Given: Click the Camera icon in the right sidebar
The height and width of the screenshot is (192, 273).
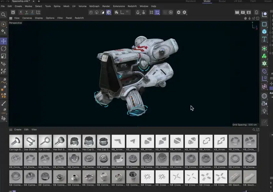Looking at the screenshot, I should point(265,104).
